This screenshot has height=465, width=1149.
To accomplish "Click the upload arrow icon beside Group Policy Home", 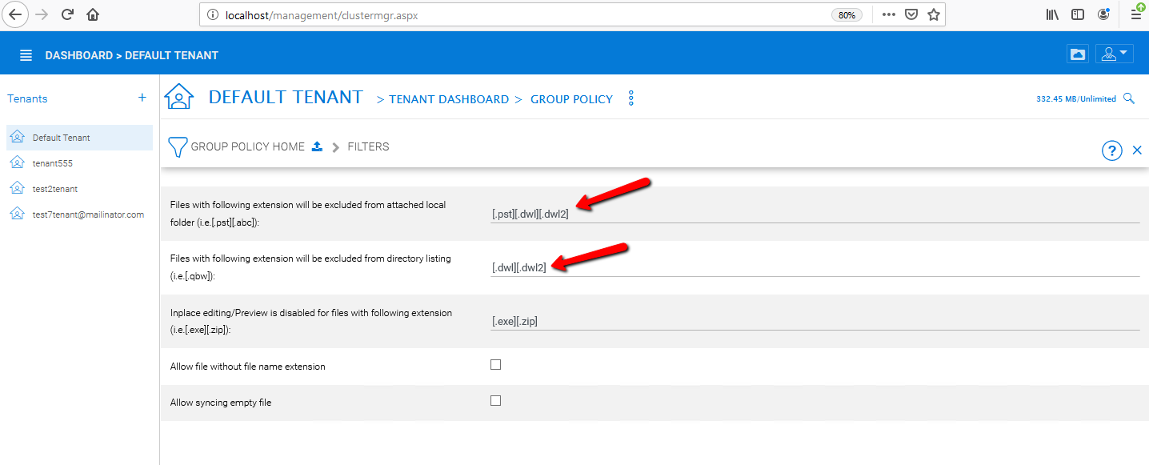I will [x=317, y=146].
